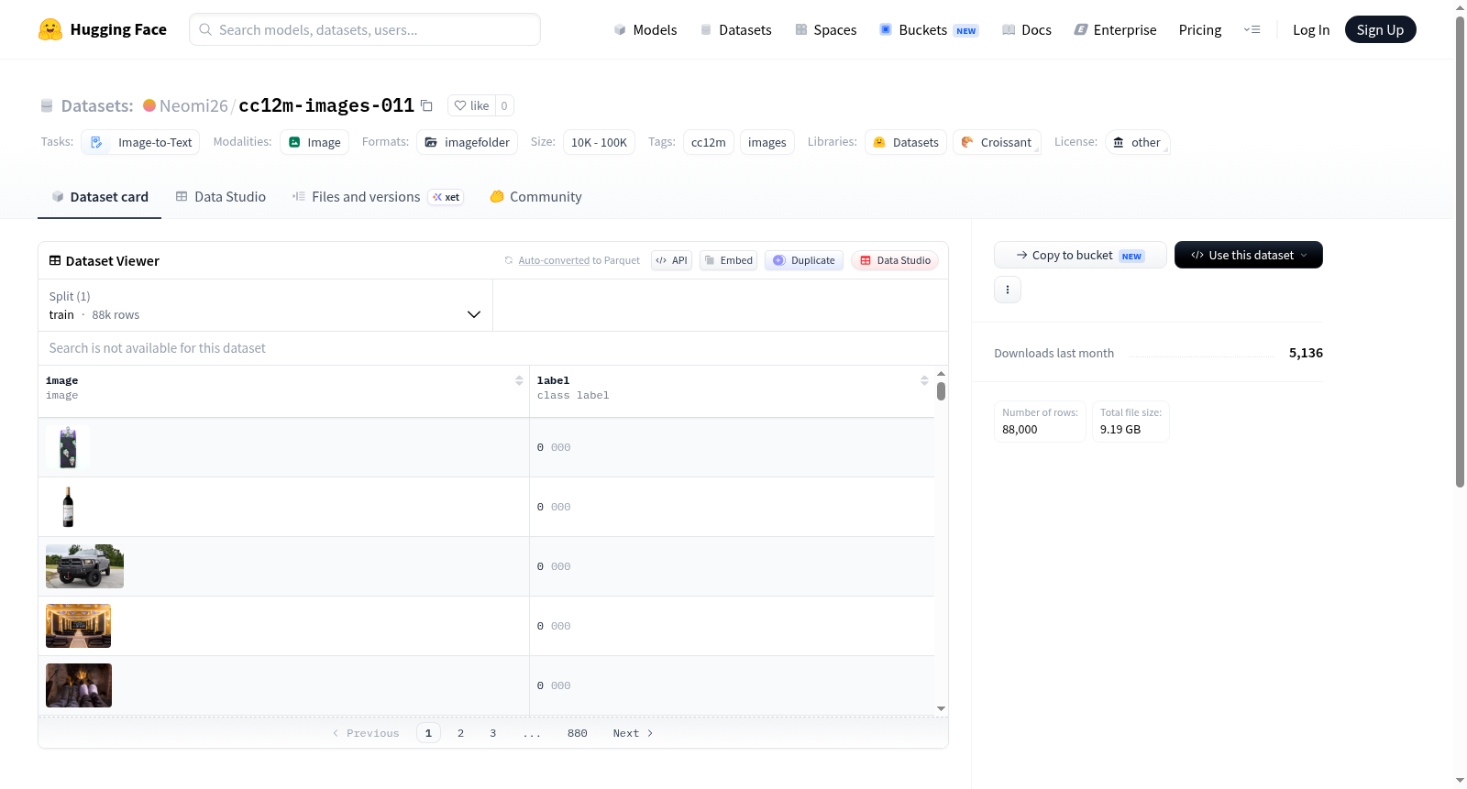Expand the train split selector
Screen dimensions: 1467x789
(x=265, y=305)
